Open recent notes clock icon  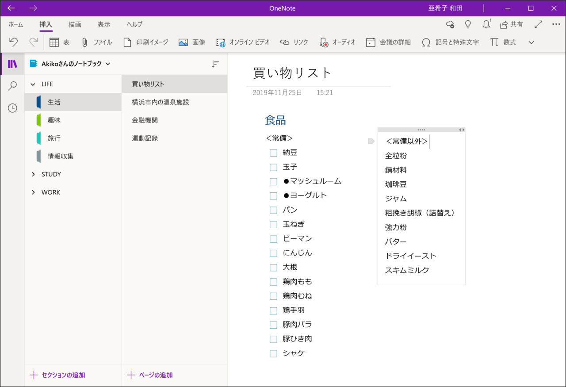pyautogui.click(x=12, y=108)
